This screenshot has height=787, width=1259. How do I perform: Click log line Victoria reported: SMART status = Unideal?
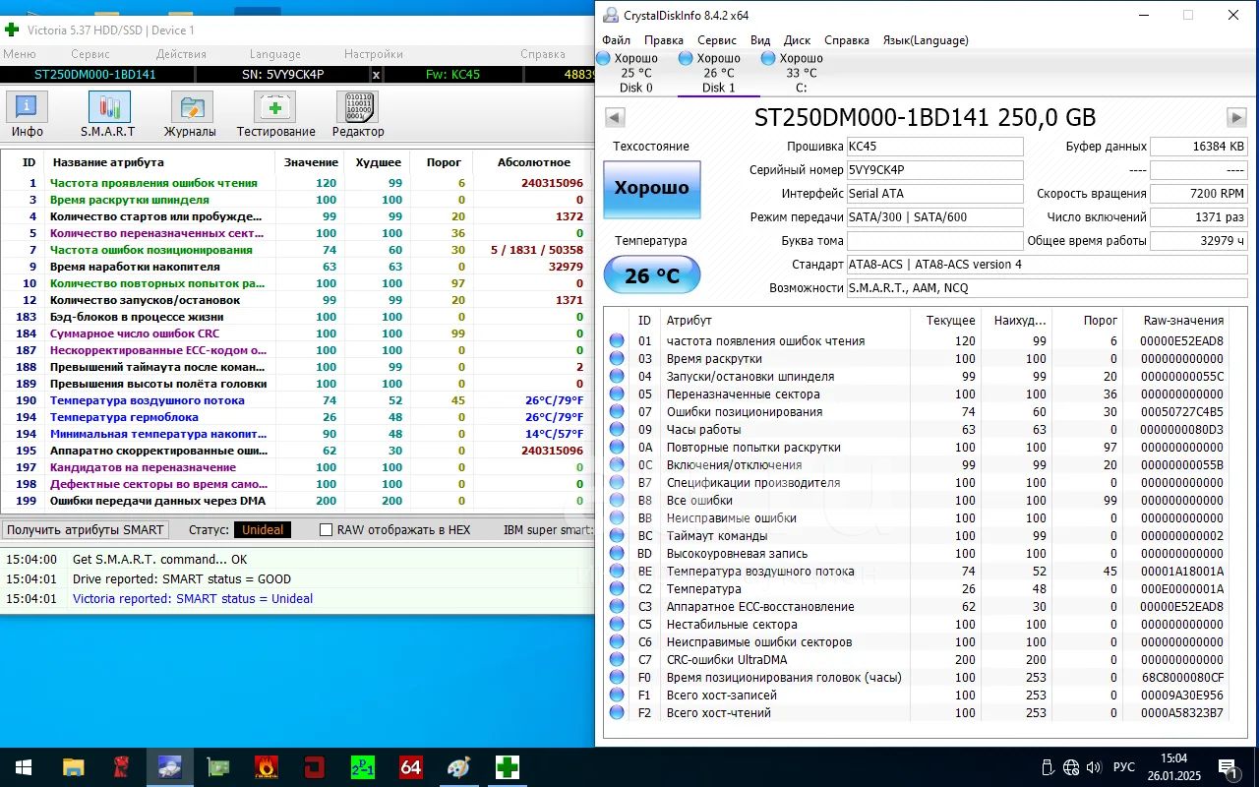(x=193, y=598)
